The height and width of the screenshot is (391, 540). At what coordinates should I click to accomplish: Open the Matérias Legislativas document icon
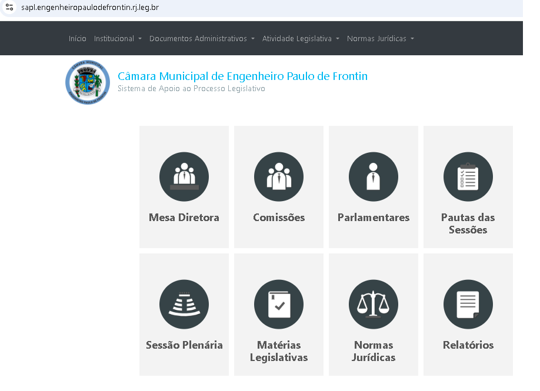pos(278,304)
